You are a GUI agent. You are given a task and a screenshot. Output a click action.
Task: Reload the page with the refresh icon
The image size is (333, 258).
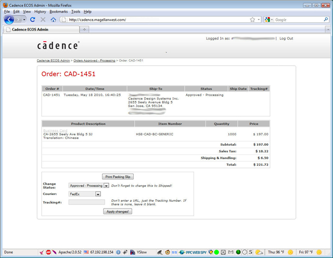pyautogui.click(x=32, y=20)
